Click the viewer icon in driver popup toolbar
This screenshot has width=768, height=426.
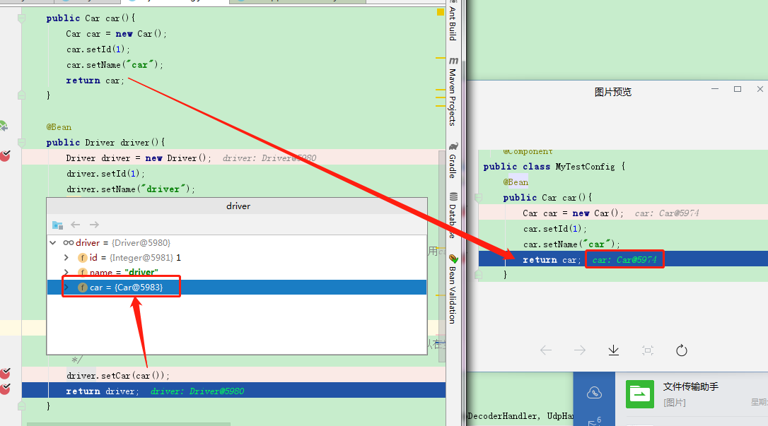click(x=57, y=225)
